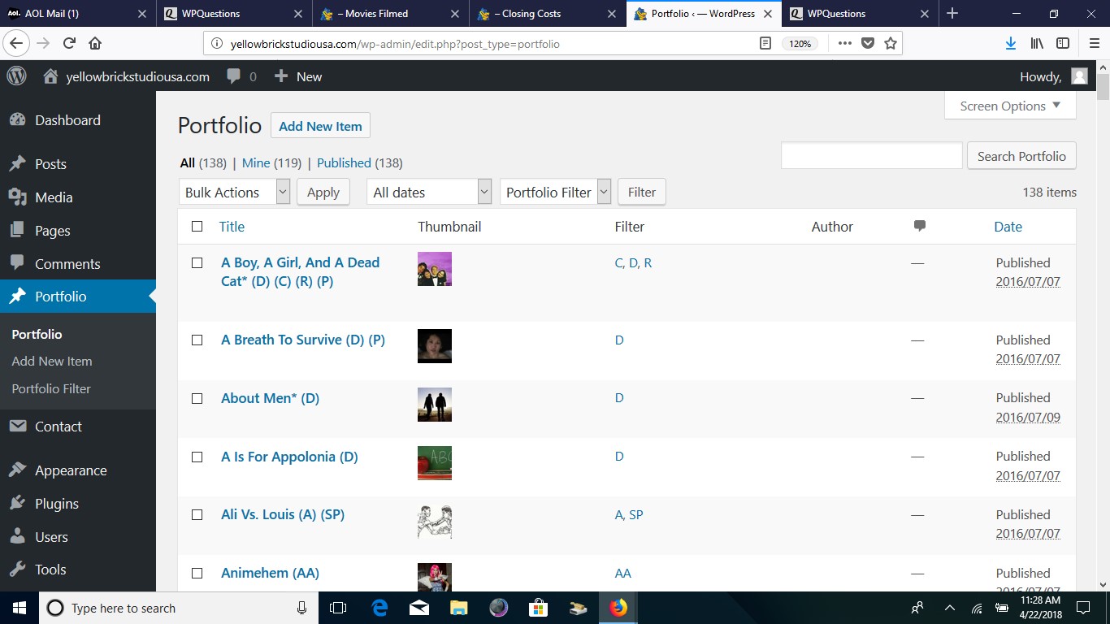Click the Contact envelope icon

[x=17, y=427]
